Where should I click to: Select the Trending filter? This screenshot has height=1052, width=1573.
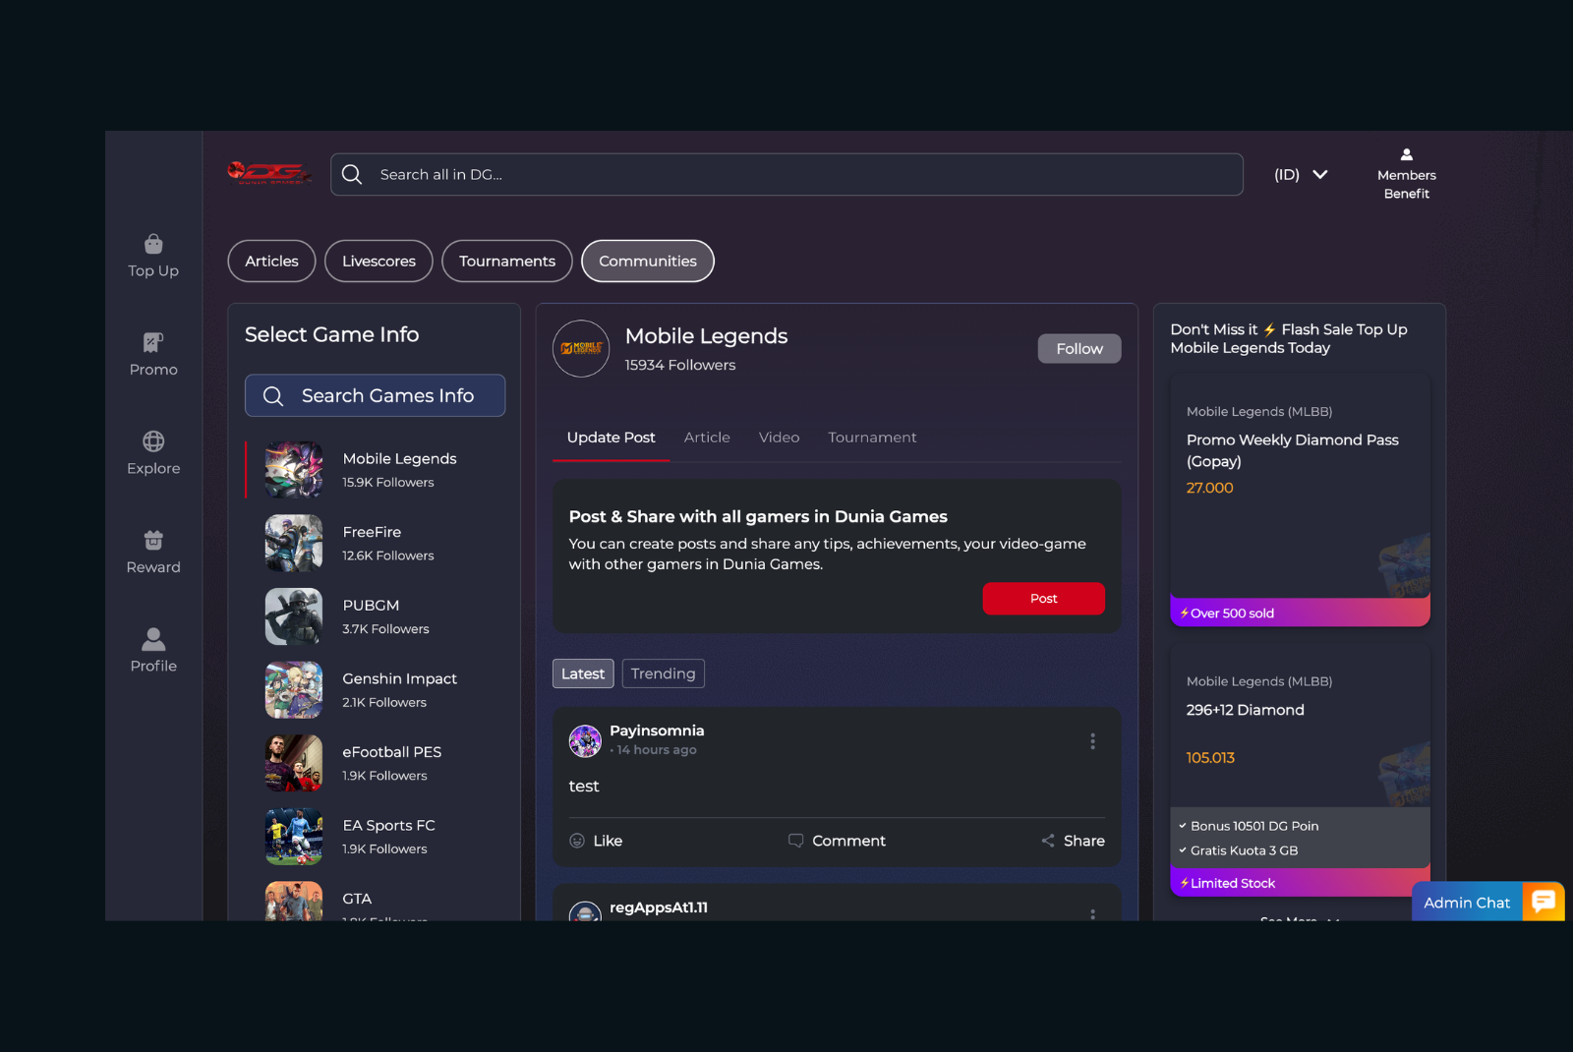click(664, 673)
